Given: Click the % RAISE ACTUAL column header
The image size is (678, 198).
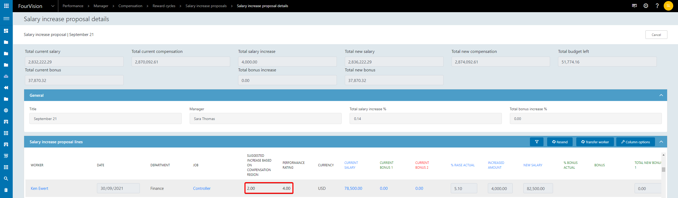Looking at the screenshot, I should pyautogui.click(x=463, y=165).
